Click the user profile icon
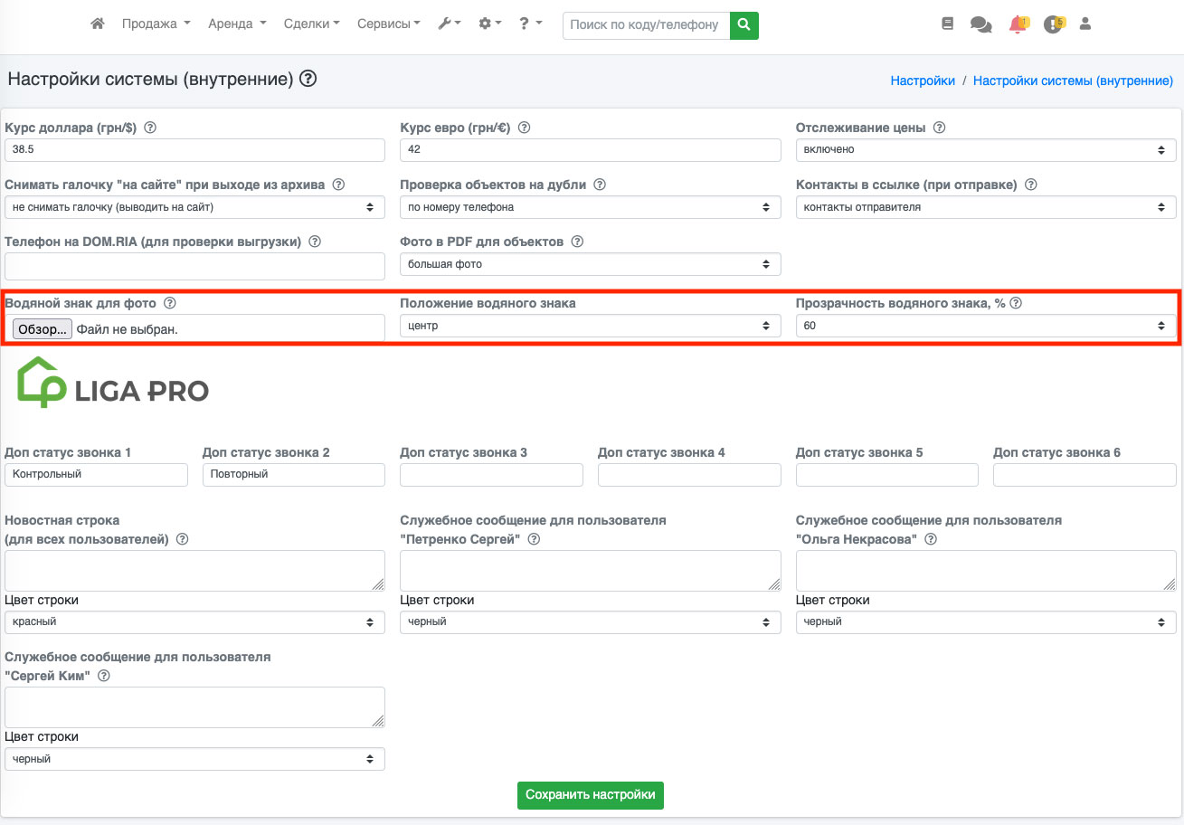 pos(1085,24)
